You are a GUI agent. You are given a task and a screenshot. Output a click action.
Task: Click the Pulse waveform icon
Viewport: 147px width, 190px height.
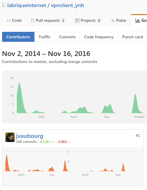pos(113,21)
